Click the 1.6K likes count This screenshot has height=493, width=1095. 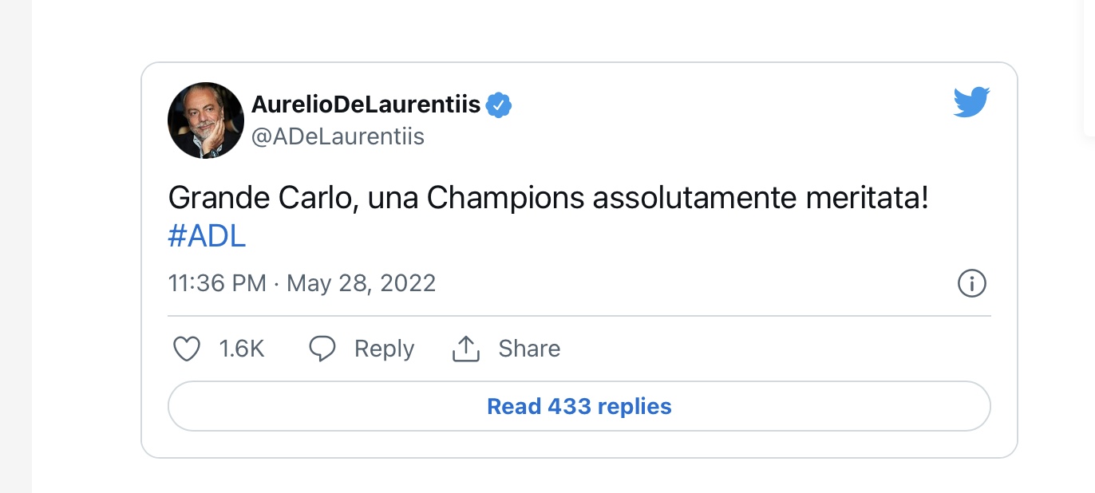pyautogui.click(x=241, y=349)
